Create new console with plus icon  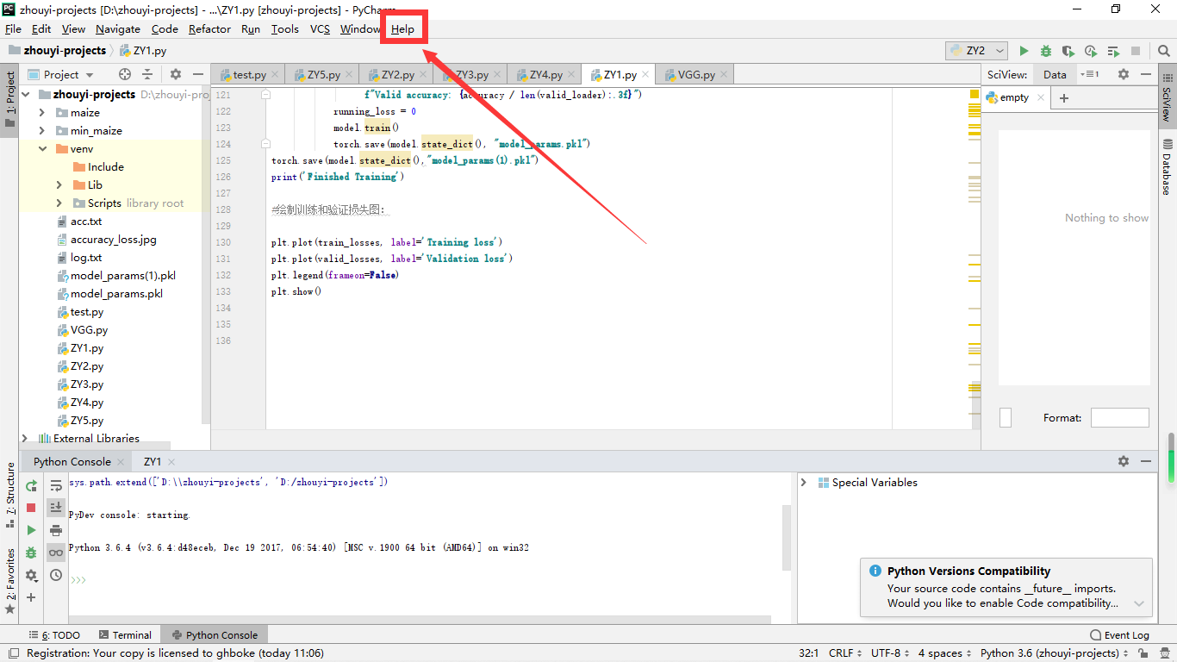click(31, 597)
